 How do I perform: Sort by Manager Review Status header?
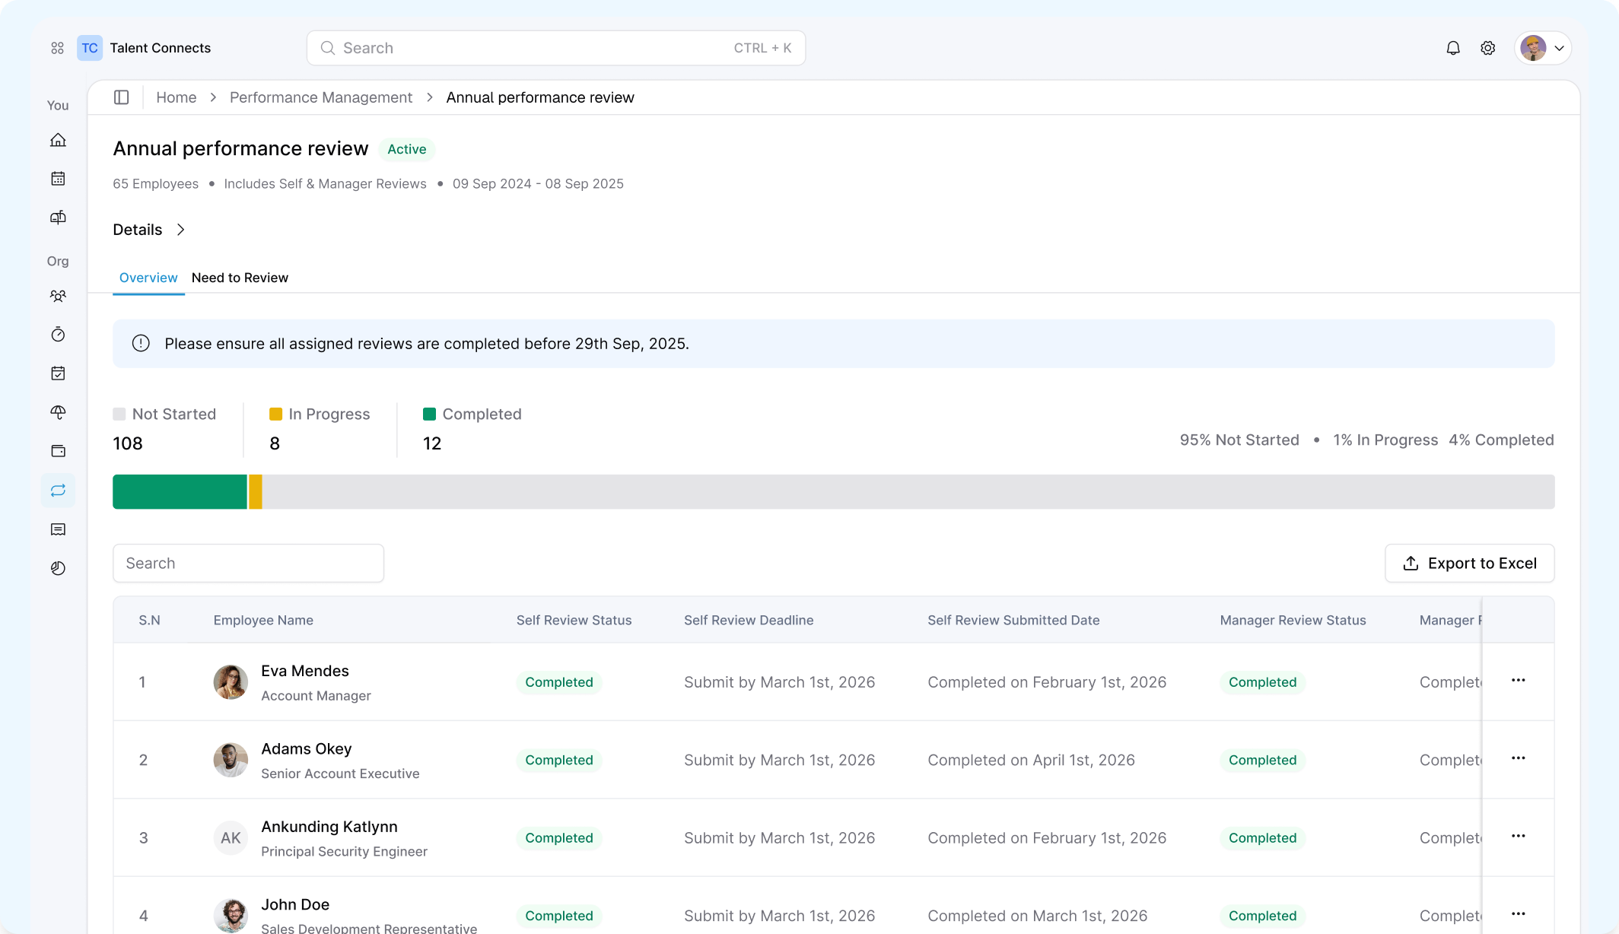[1293, 621]
